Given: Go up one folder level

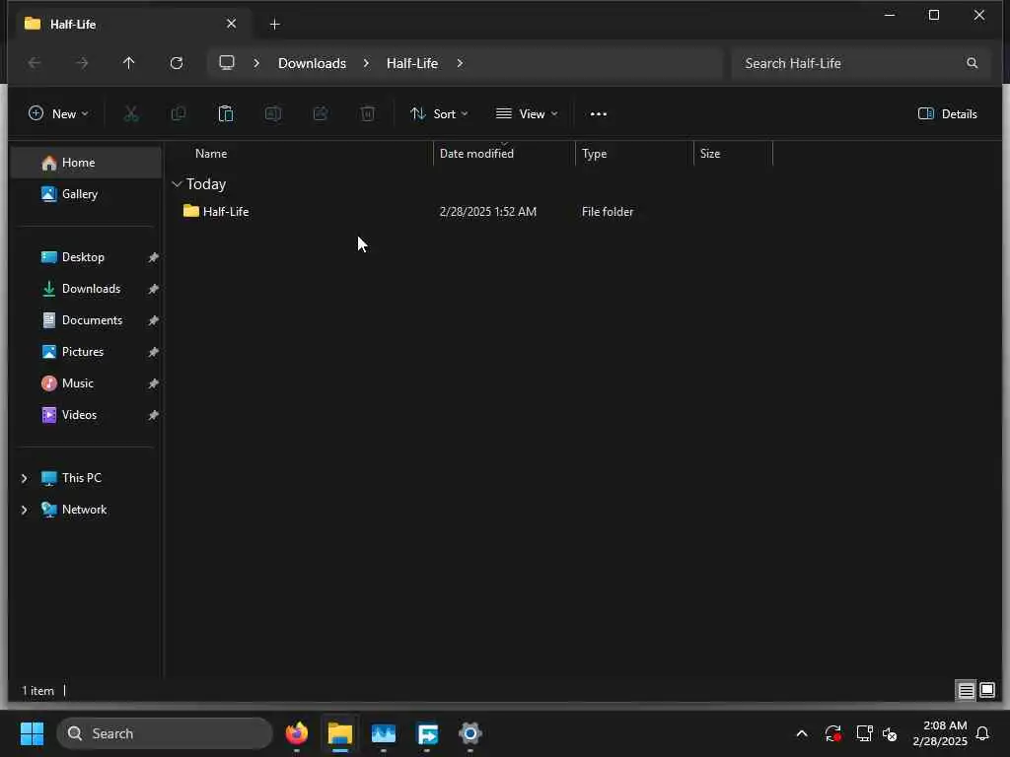Looking at the screenshot, I should tap(129, 63).
